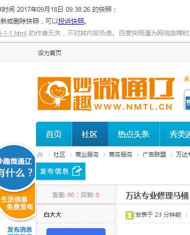The width and height of the screenshot is (190, 235).
Task: Click the snapshot timestamp 2017年09月18日 09:38:26
Action: click(54, 9)
